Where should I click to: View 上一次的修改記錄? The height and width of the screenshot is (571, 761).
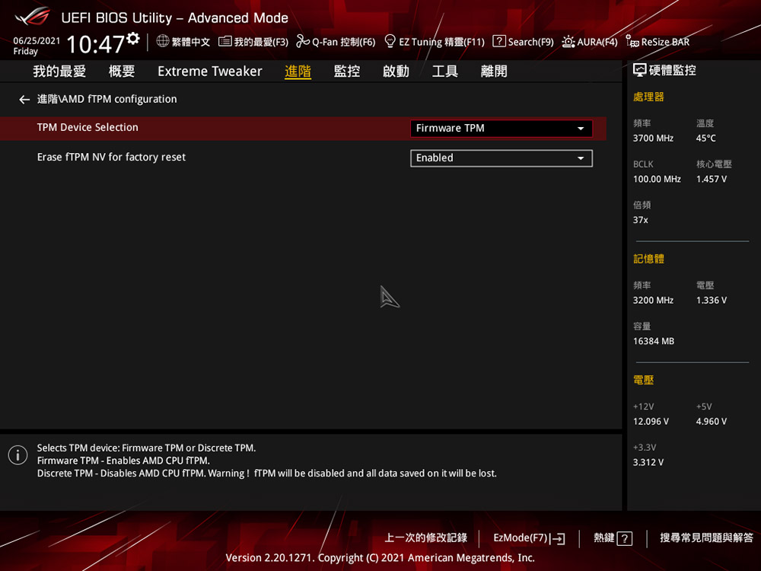(425, 538)
